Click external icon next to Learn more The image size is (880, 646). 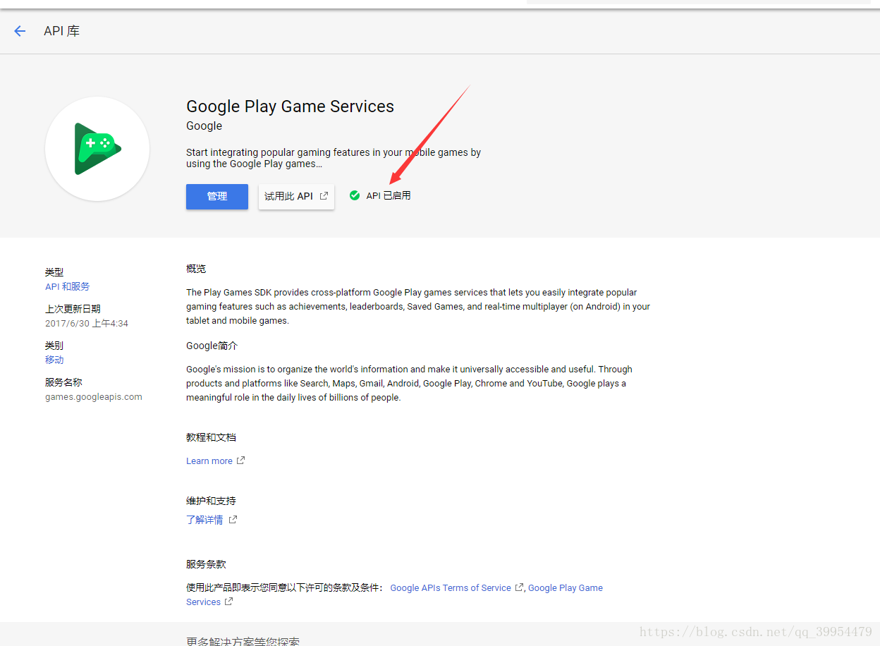[240, 461]
